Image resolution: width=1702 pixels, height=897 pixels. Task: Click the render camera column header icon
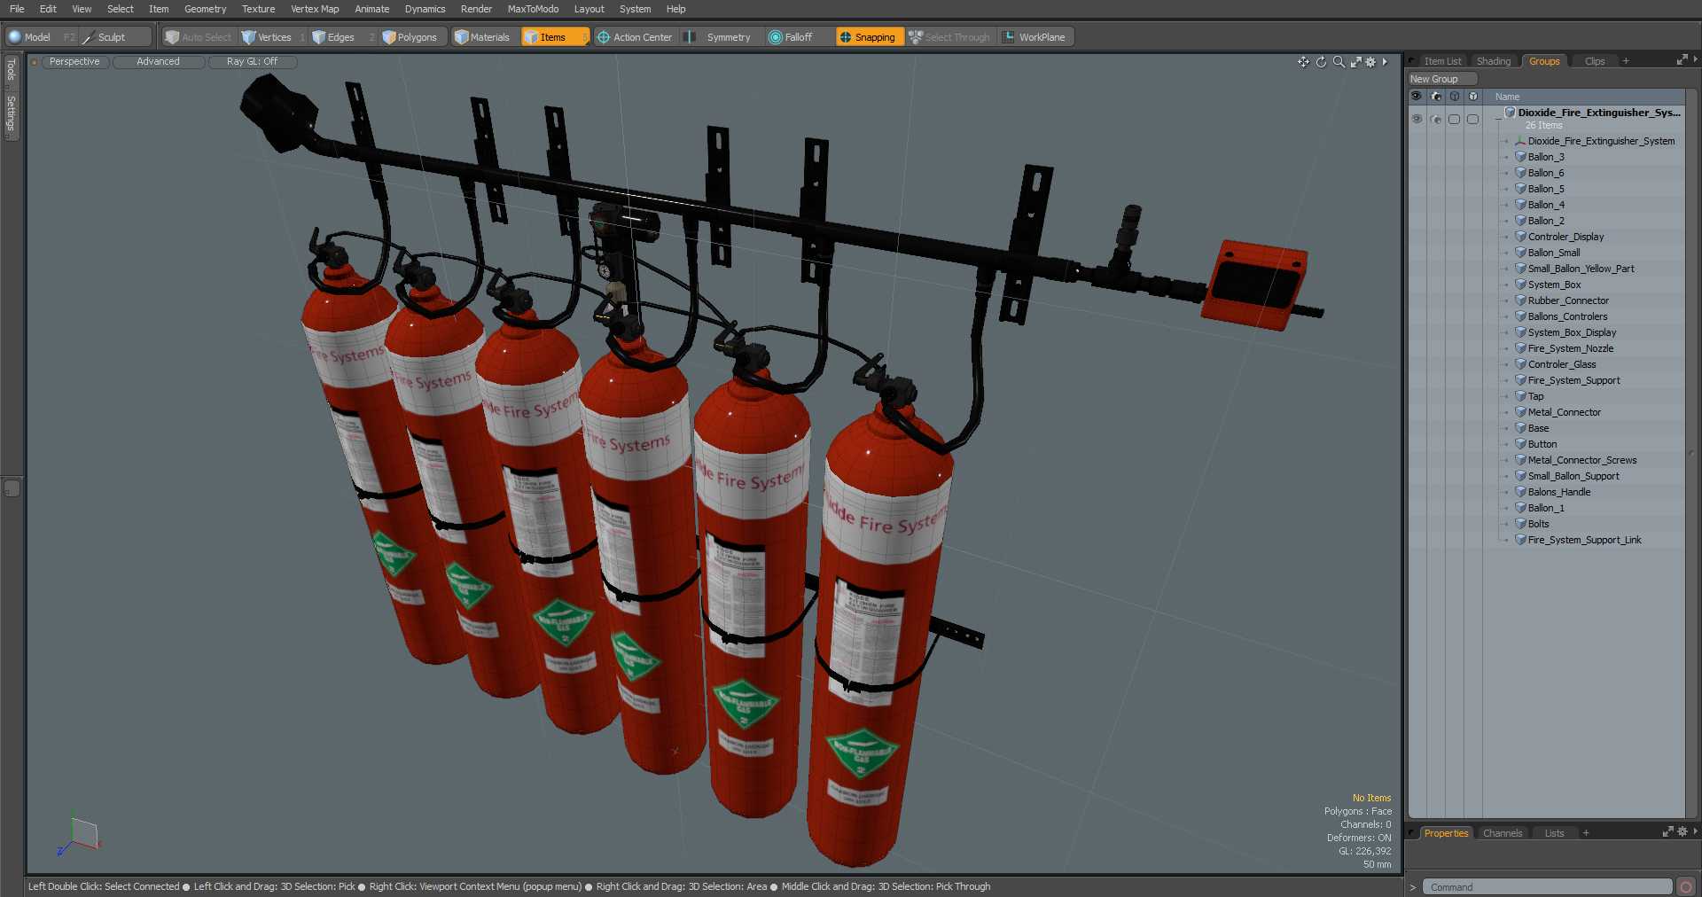(x=1436, y=97)
